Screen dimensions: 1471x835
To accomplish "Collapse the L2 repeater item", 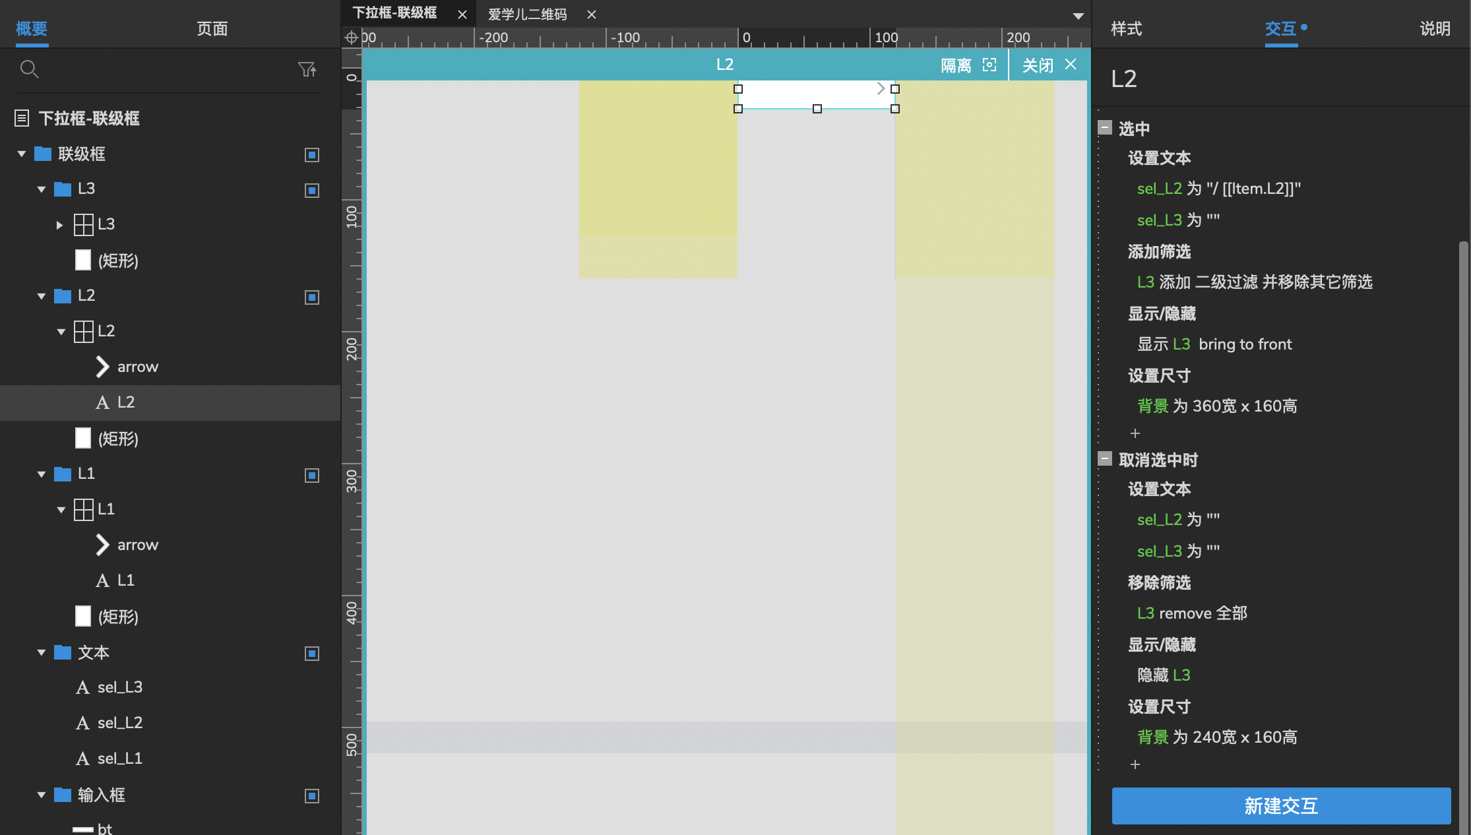I will (61, 332).
